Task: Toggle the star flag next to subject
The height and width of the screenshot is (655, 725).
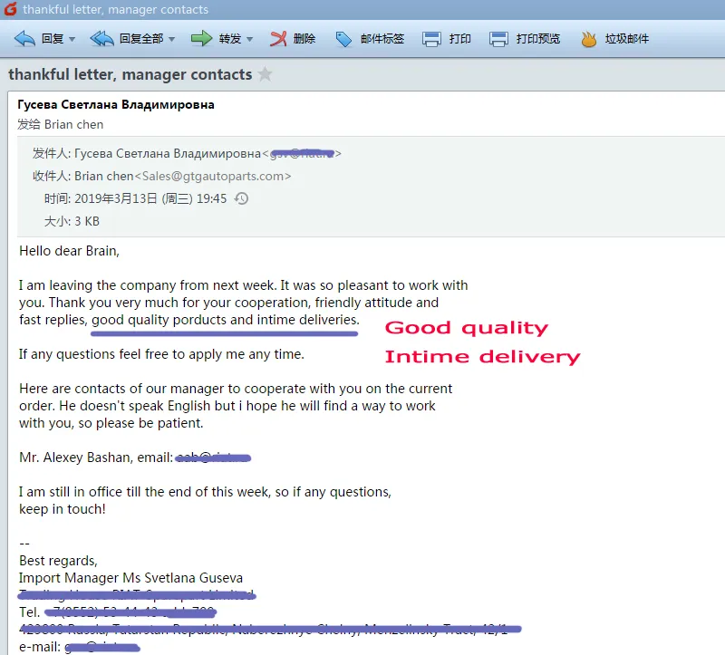Action: point(265,74)
